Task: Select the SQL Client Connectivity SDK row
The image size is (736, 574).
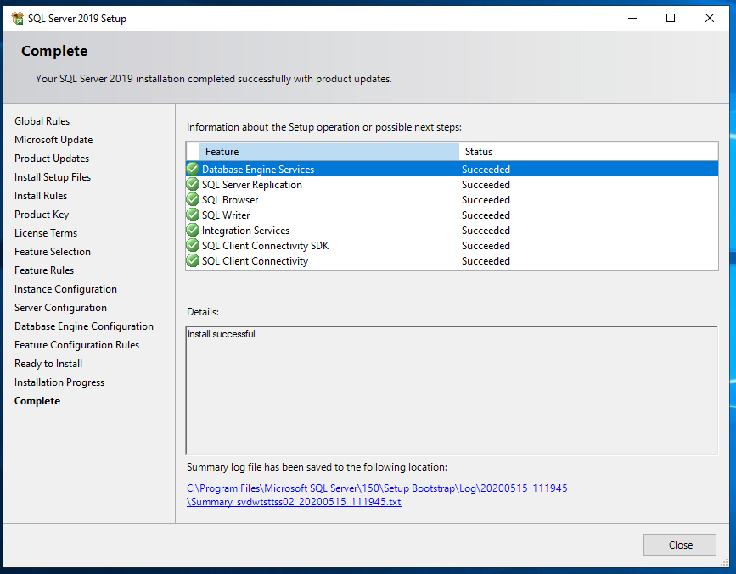Action: [452, 245]
